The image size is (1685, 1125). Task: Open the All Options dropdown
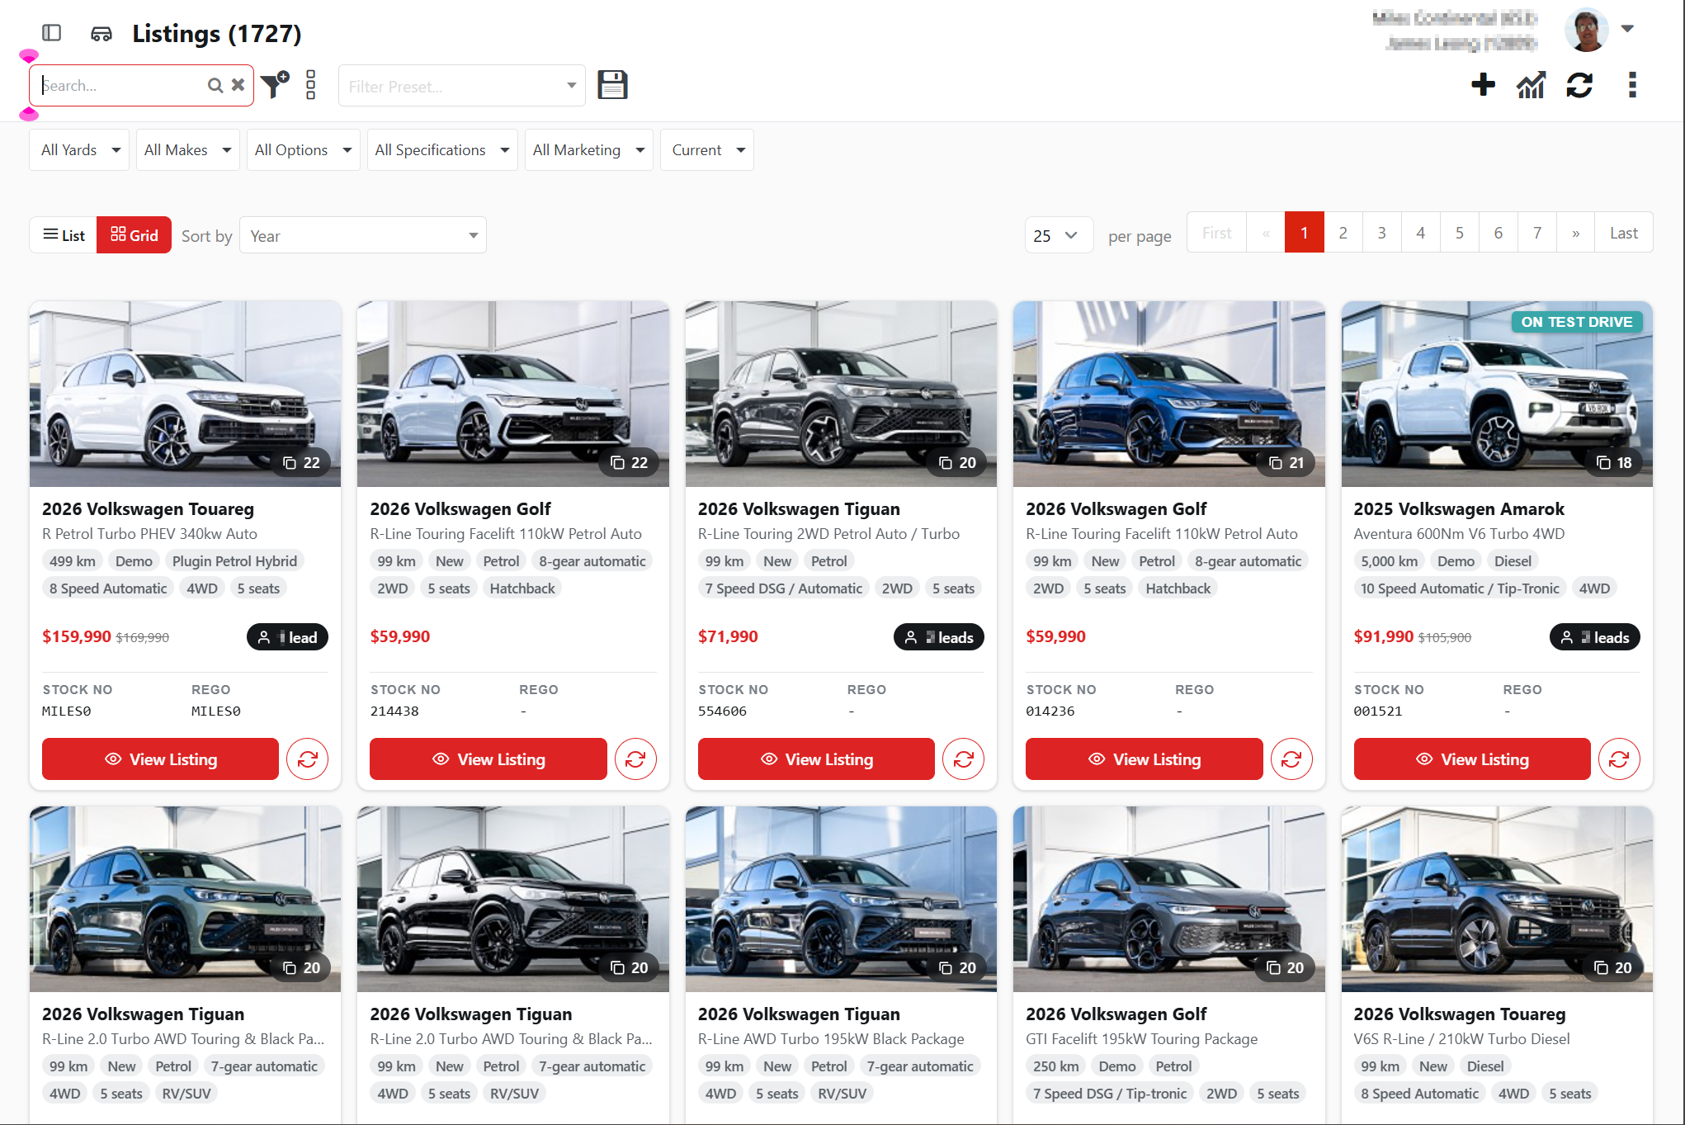point(303,150)
